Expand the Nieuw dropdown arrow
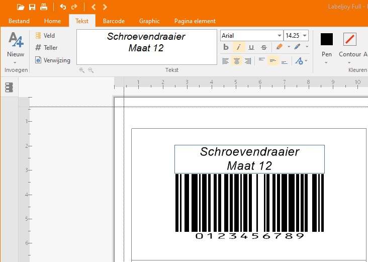Viewport: 368px width, 262px height. coord(15,63)
